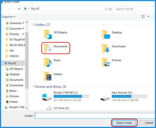Select the 3D Objects folder icon

pos(48,34)
